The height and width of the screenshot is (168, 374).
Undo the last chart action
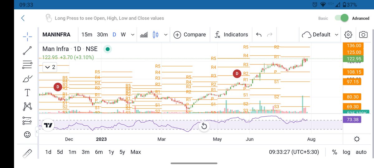pyautogui.click(x=259, y=35)
